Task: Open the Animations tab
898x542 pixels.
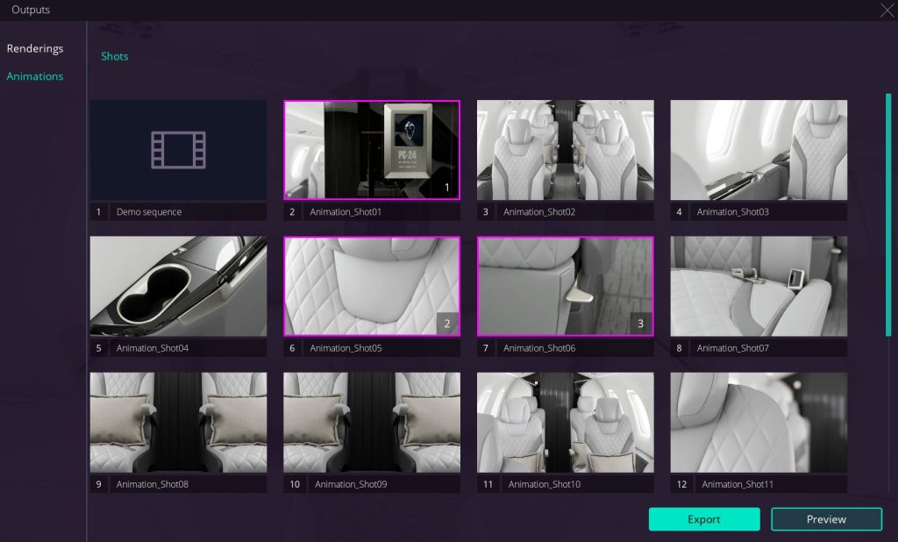Action: (35, 76)
